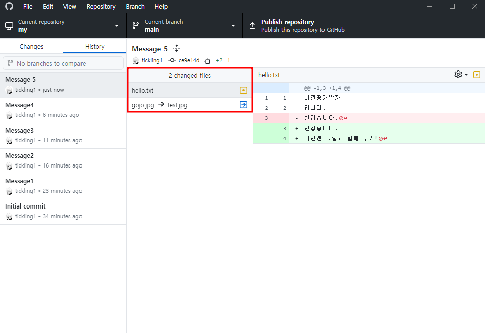The height and width of the screenshot is (333, 485).
Task: Click modified status icon for hello.txt row
Action: [244, 90]
